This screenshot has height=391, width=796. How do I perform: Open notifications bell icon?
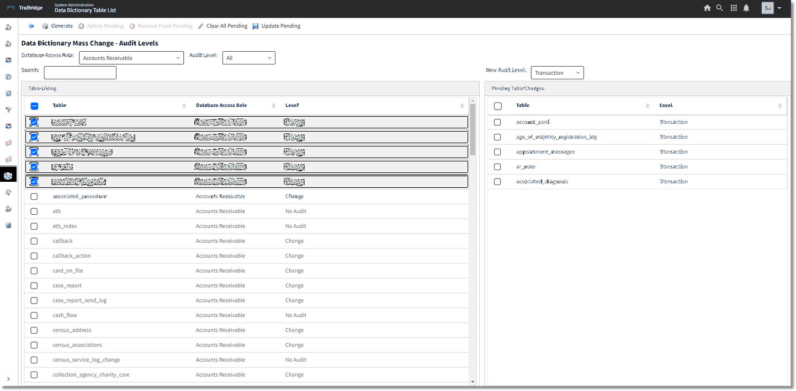(746, 8)
